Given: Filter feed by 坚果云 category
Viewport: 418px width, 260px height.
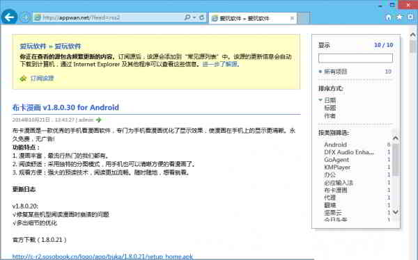Looking at the screenshot, I should [333, 213].
